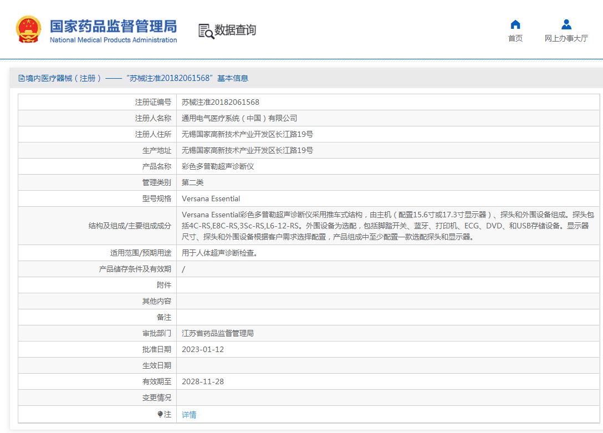Screen dimensions: 603x433
Task: Select the 型号规格 label
Action: click(156, 199)
